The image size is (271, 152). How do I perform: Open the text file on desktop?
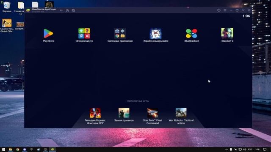(x=35, y=5)
